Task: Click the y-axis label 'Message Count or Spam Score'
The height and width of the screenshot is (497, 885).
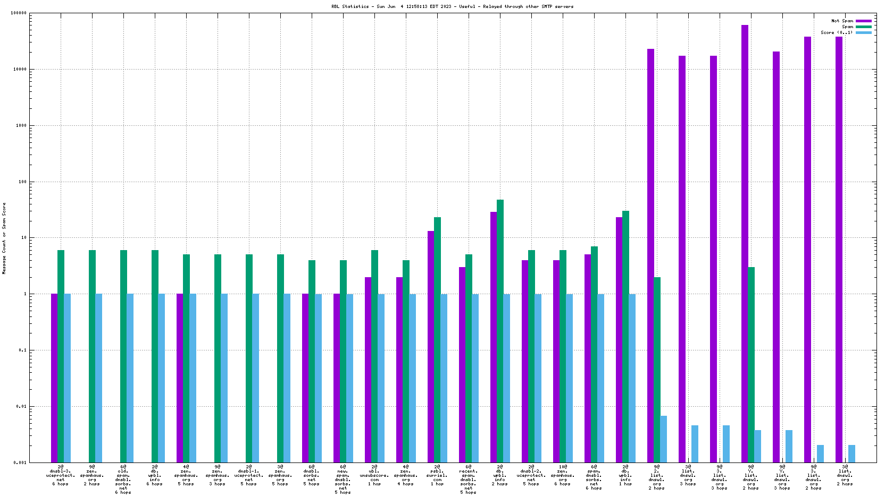Action: point(4,238)
